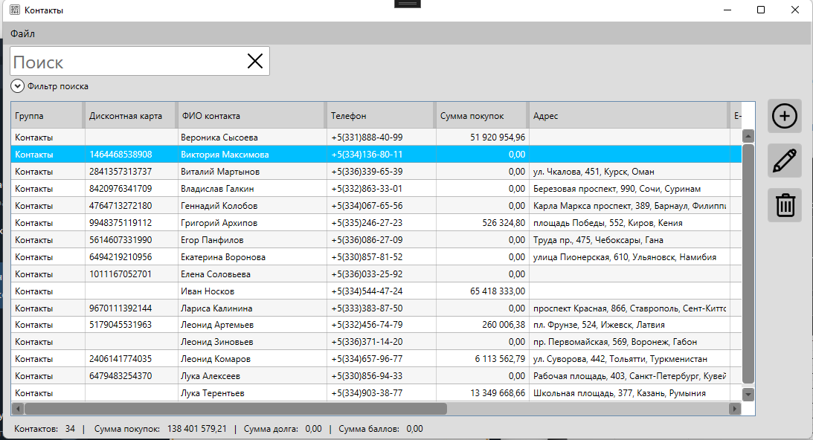
Task: Select the Иван Носков contact row
Action: 208,291
